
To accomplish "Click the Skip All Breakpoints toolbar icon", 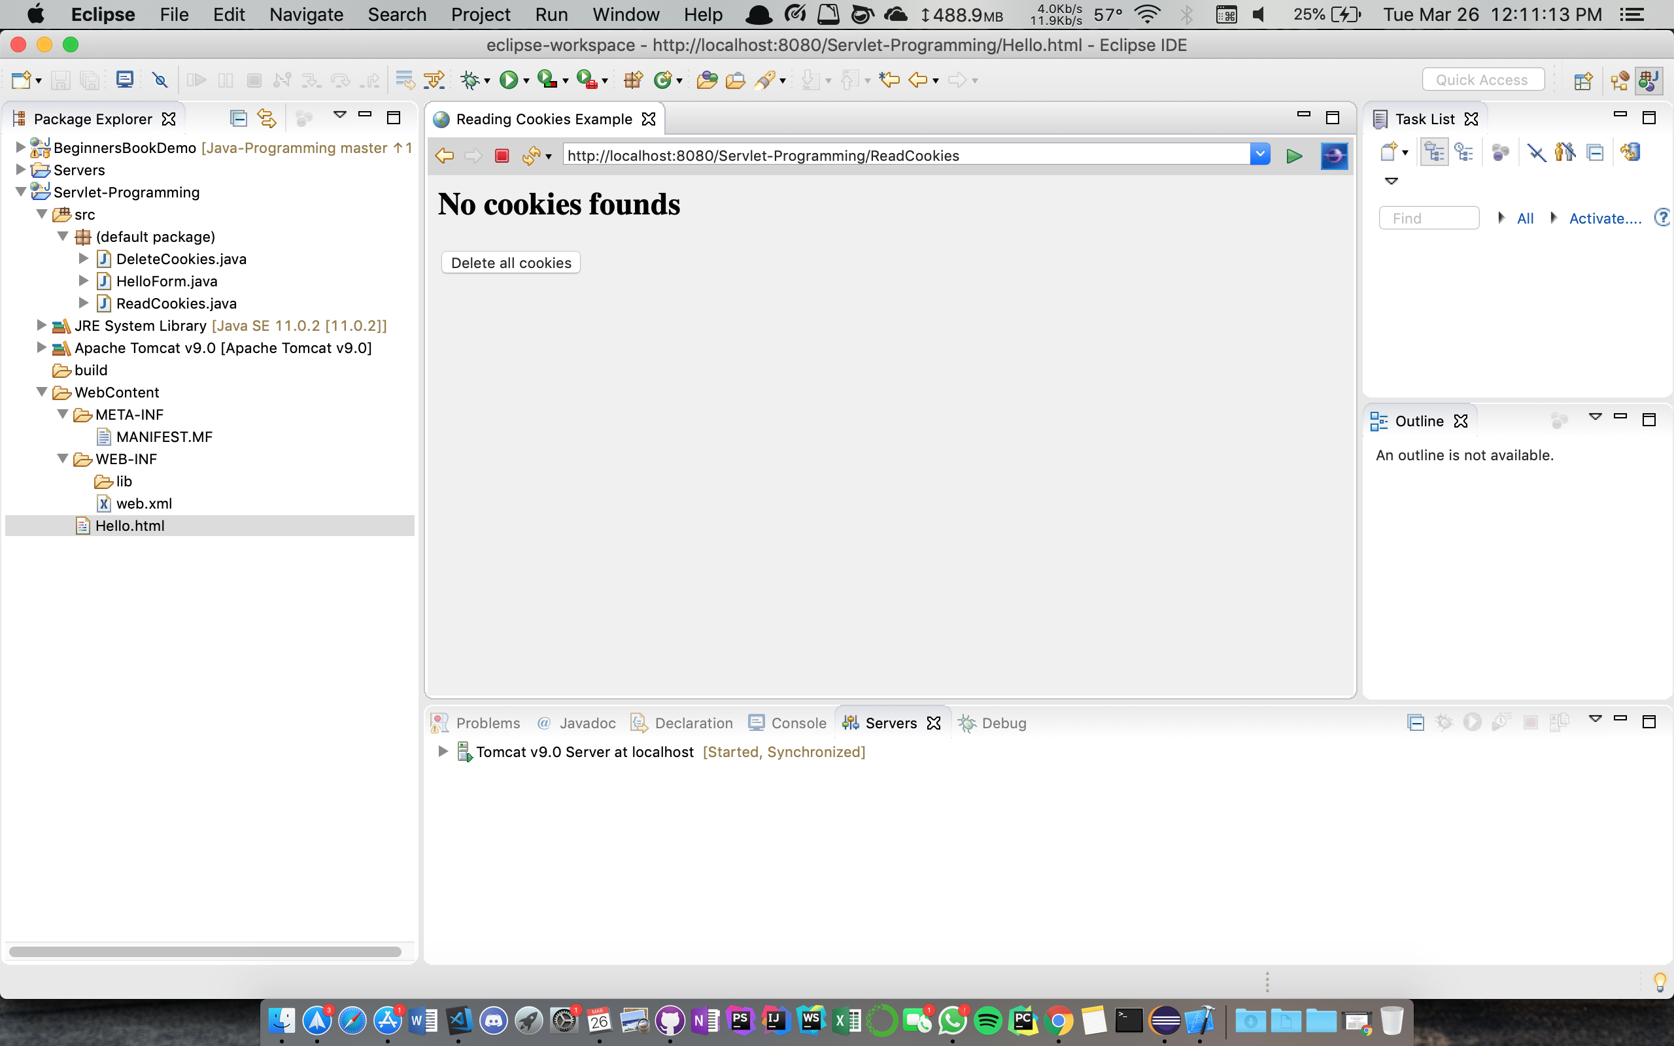I will point(160,80).
